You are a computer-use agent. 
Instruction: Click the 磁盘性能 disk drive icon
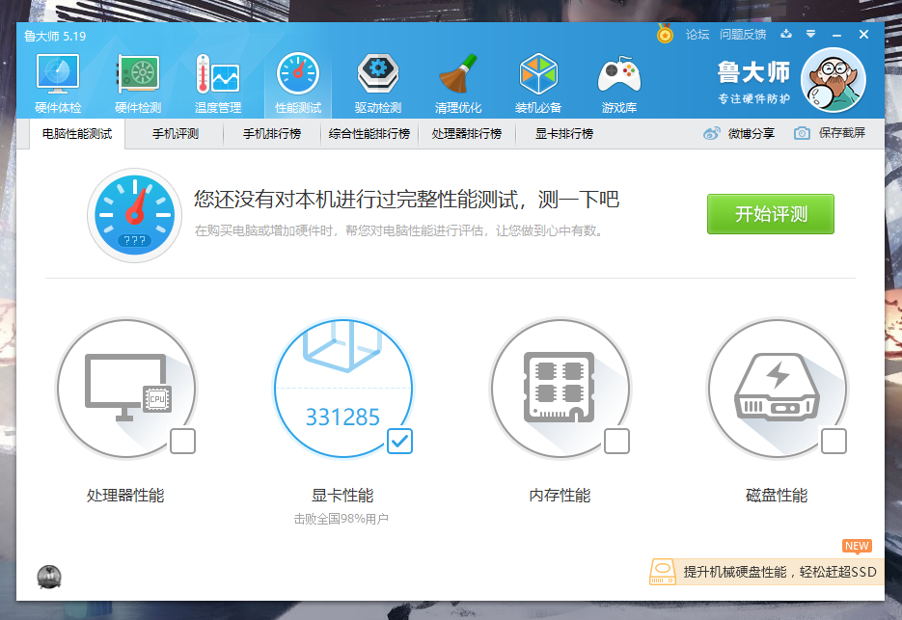pyautogui.click(x=778, y=389)
